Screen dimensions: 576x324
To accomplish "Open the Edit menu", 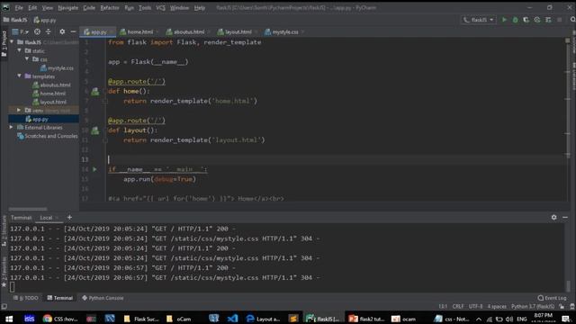I will click(x=32, y=8).
